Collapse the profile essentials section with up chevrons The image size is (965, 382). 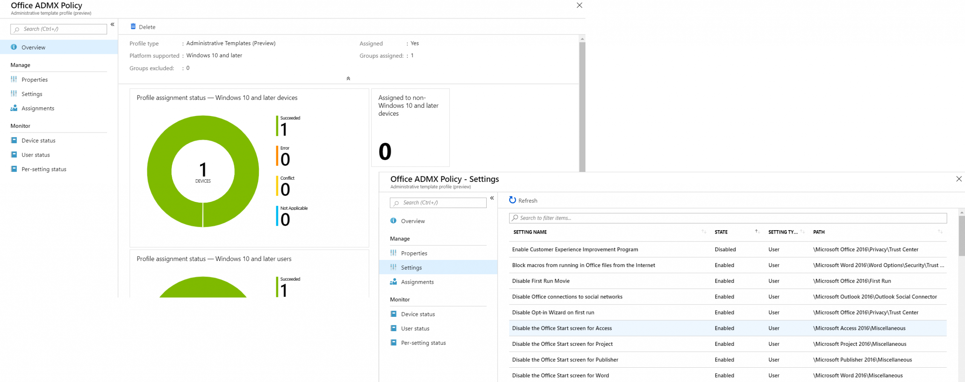pos(348,78)
